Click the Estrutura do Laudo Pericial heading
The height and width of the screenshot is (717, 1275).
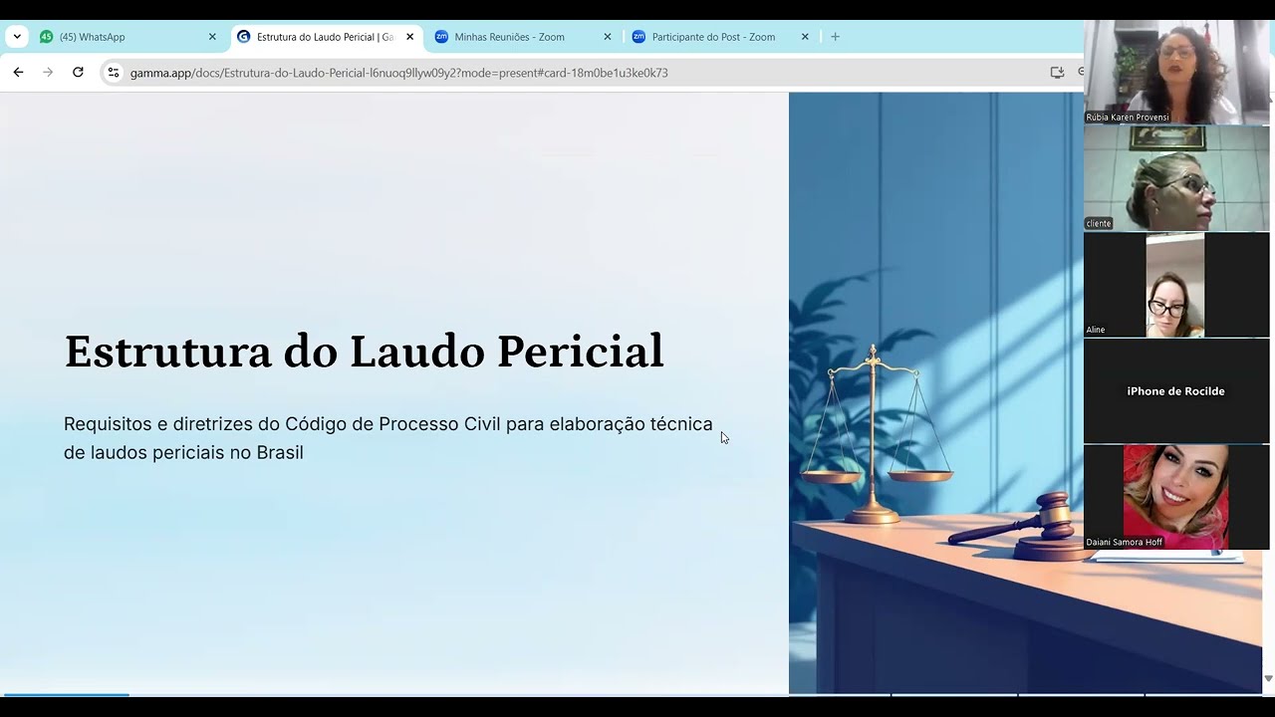point(364,351)
